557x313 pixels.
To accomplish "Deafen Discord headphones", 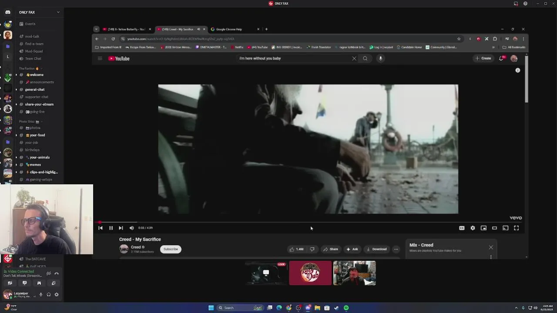I will click(48, 295).
